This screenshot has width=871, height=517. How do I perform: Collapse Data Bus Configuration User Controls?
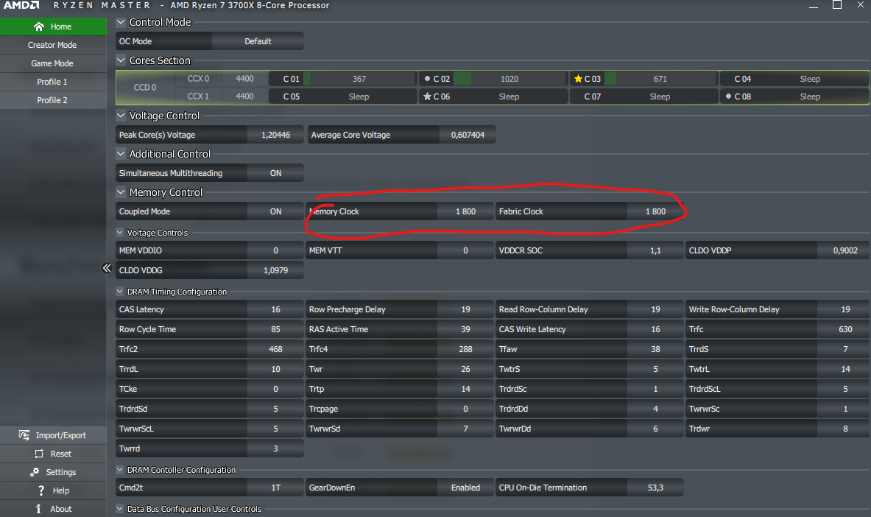click(119, 509)
